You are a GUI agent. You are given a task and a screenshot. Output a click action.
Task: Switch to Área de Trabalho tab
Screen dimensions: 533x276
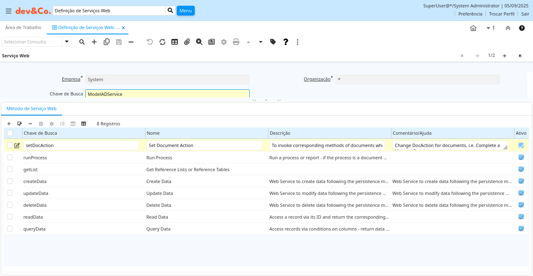(23, 27)
